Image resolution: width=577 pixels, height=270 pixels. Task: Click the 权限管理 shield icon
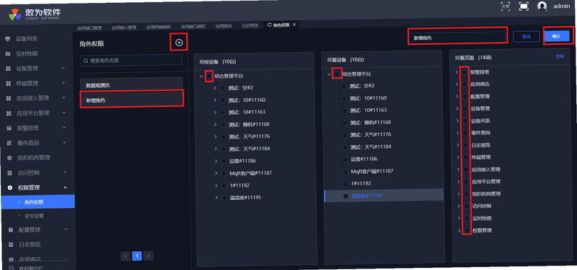pos(10,188)
